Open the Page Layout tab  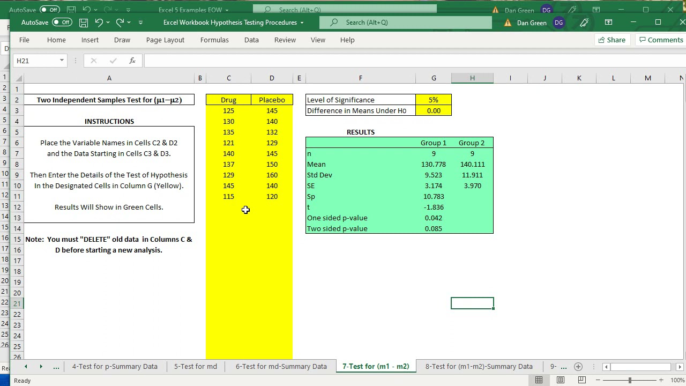165,40
